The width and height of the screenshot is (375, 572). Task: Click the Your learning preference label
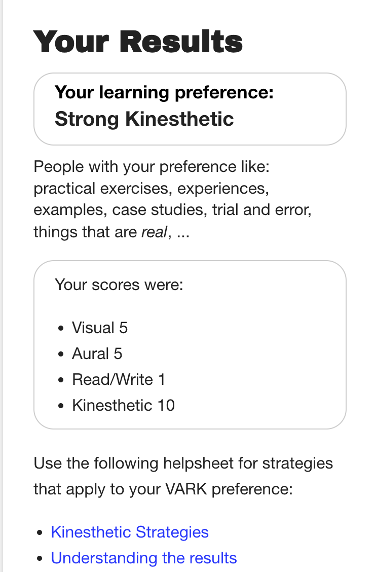164,92
